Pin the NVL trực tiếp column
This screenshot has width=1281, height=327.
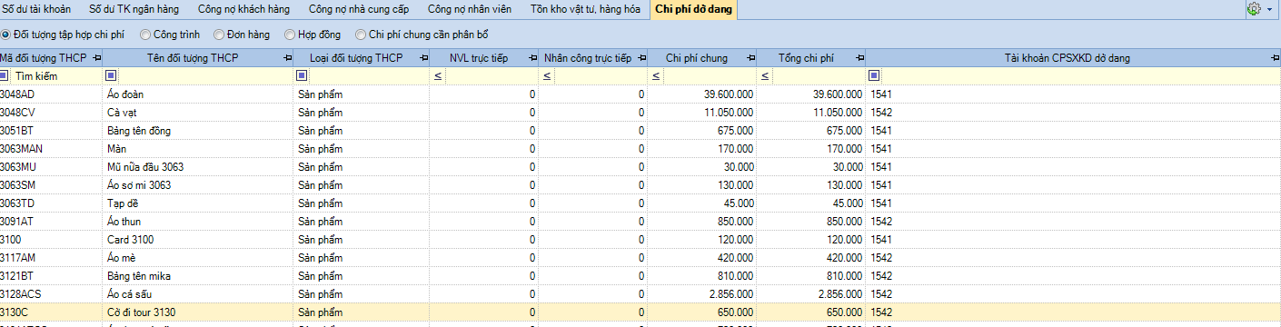click(532, 58)
